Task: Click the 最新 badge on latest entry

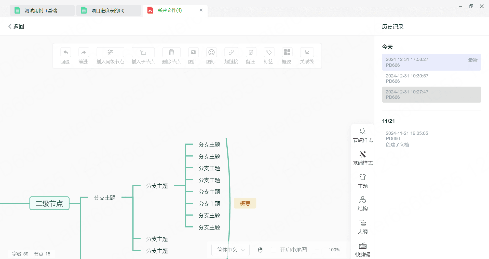Action: [x=473, y=60]
